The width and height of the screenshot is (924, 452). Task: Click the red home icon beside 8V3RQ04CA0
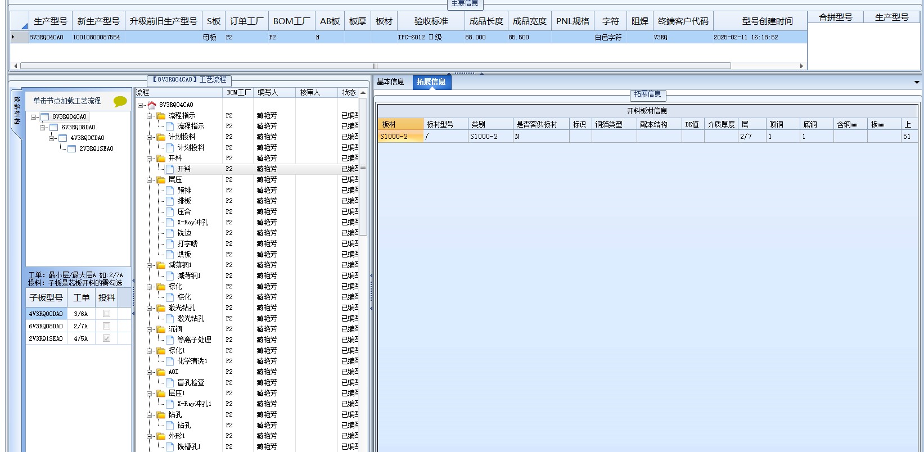point(152,105)
